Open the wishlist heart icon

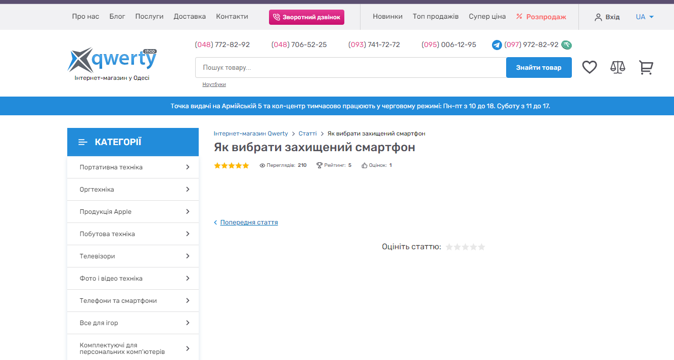pos(590,67)
